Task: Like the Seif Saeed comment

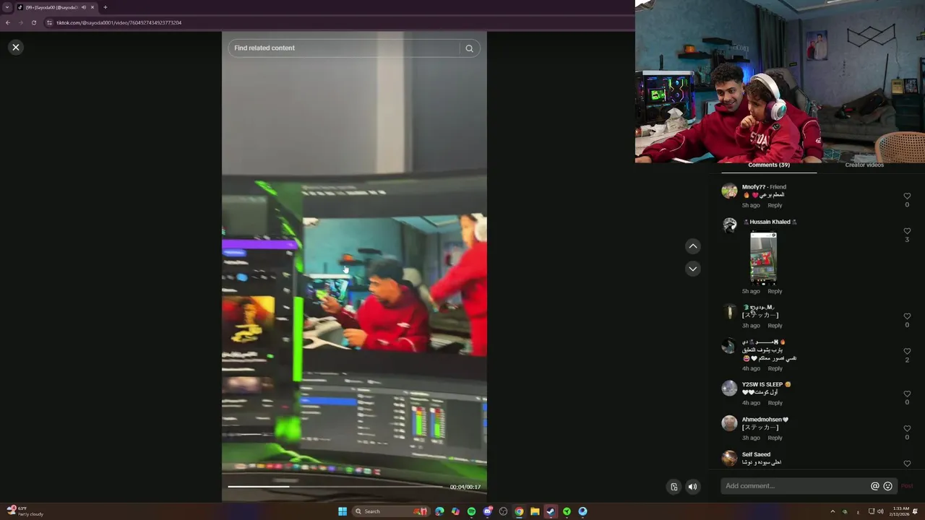Action: (907, 464)
